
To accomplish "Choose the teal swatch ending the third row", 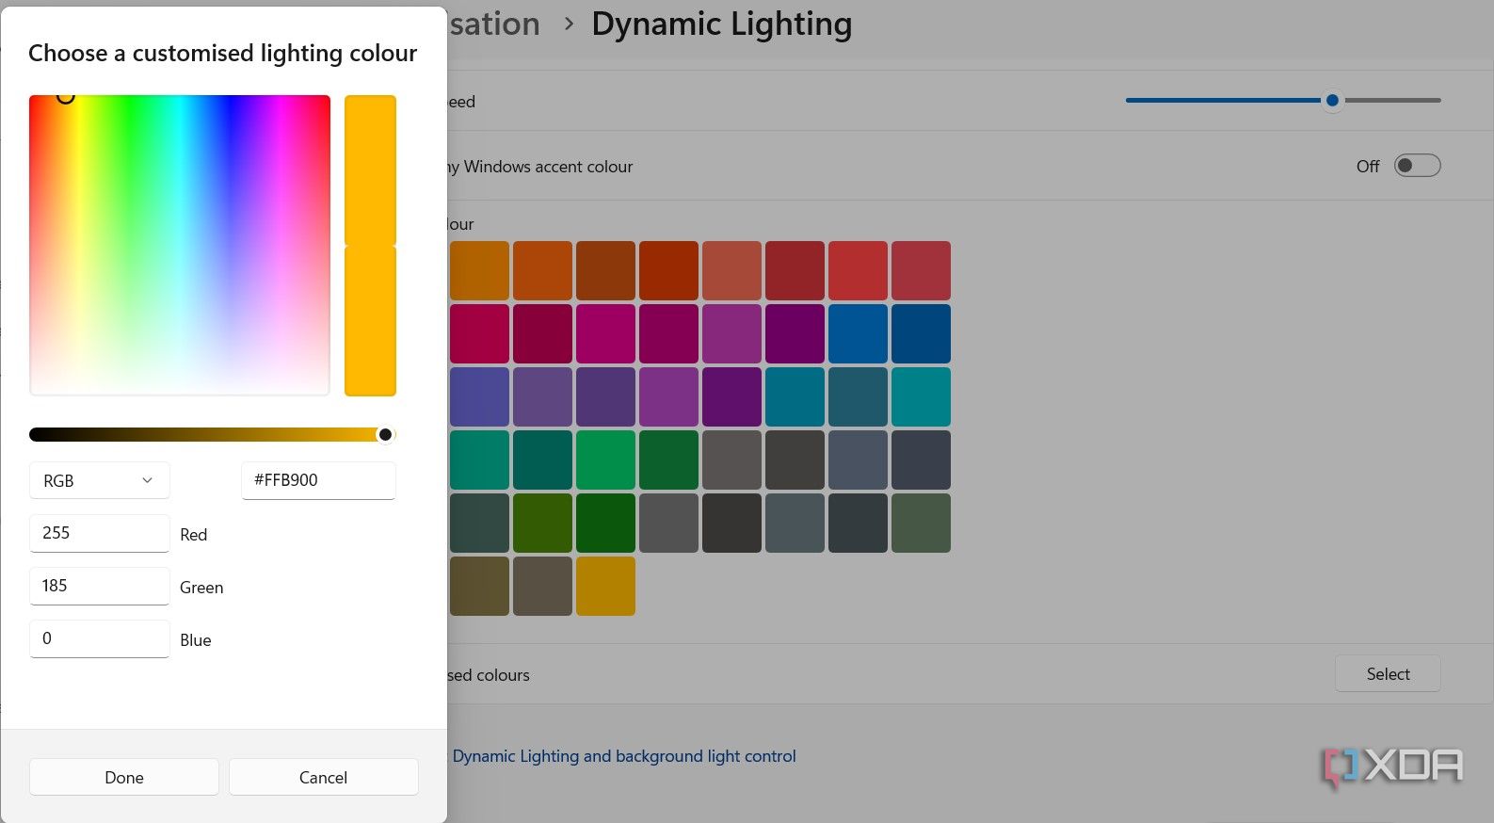I will click(921, 396).
